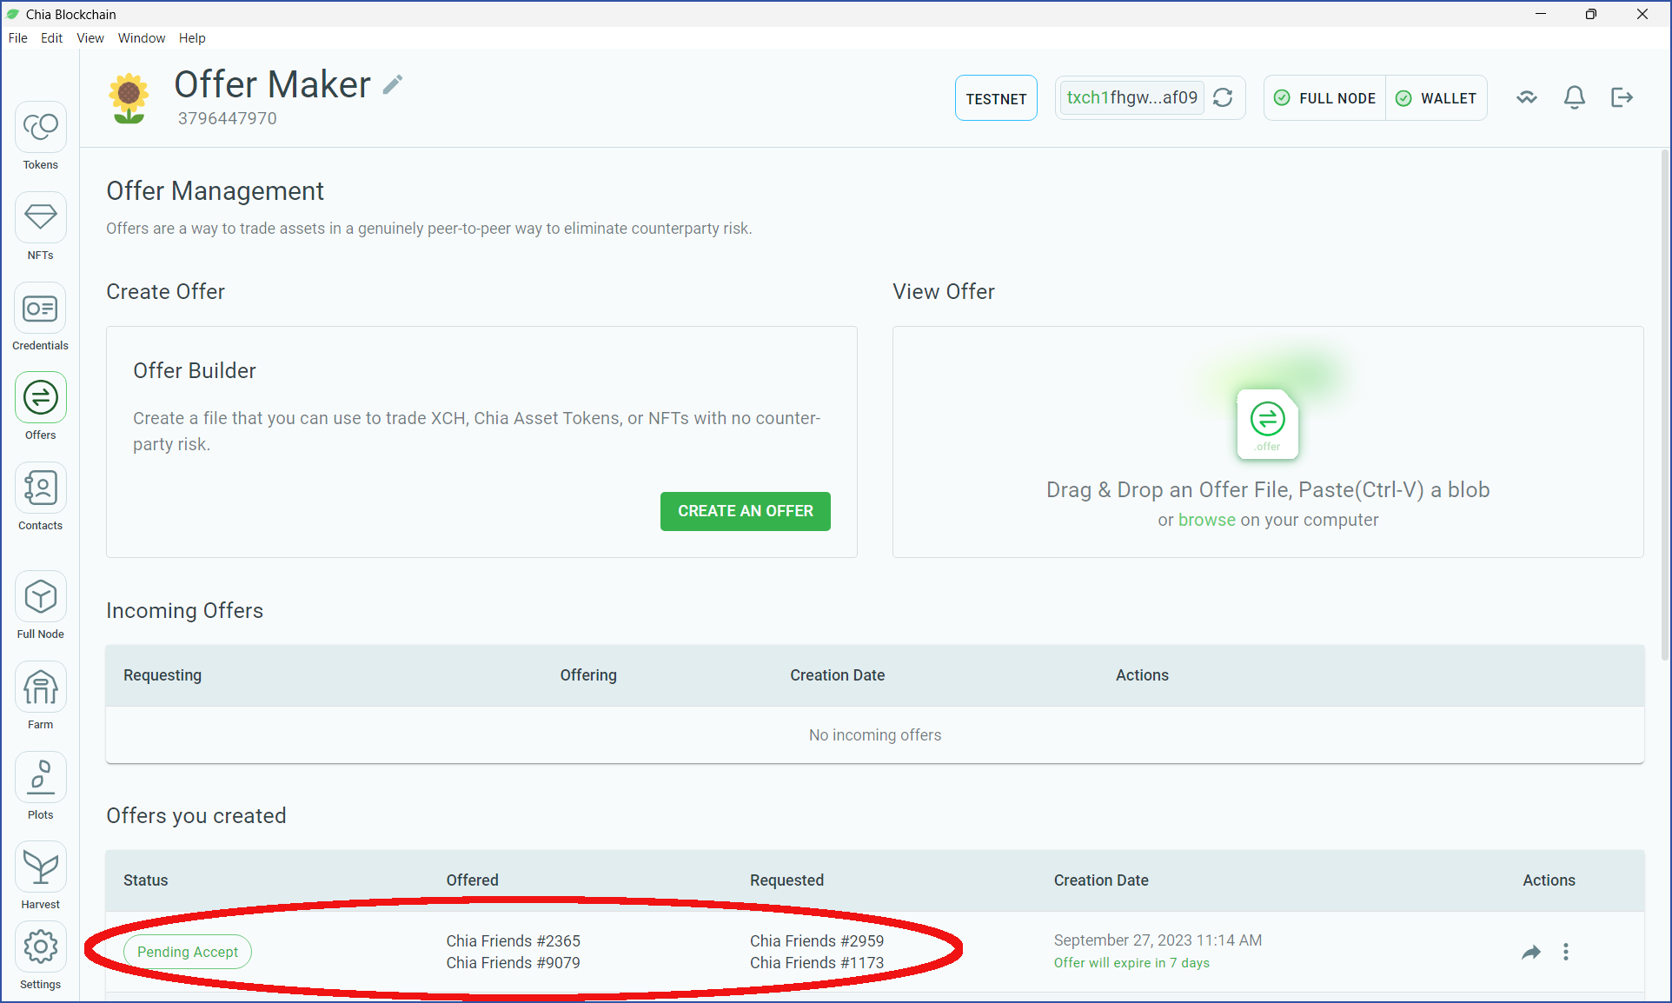This screenshot has width=1672, height=1003.
Task: Open the Full Node cube icon
Action: pos(40,596)
